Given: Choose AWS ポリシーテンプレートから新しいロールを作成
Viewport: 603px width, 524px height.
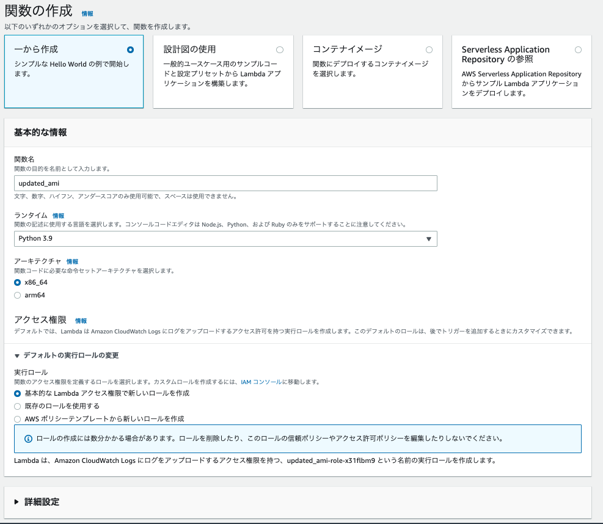Looking at the screenshot, I should click(18, 419).
